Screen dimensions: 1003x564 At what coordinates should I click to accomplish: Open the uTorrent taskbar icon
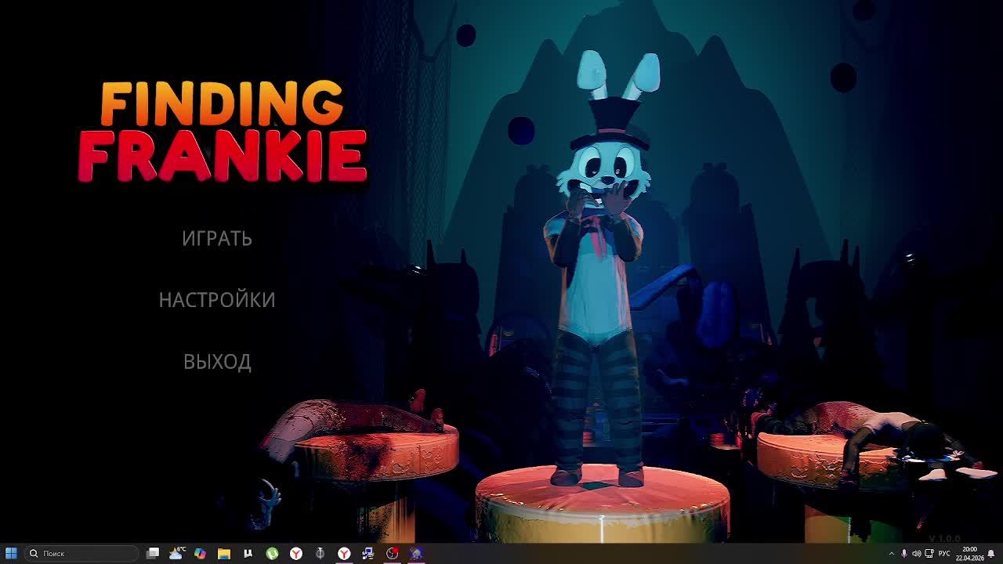[272, 553]
